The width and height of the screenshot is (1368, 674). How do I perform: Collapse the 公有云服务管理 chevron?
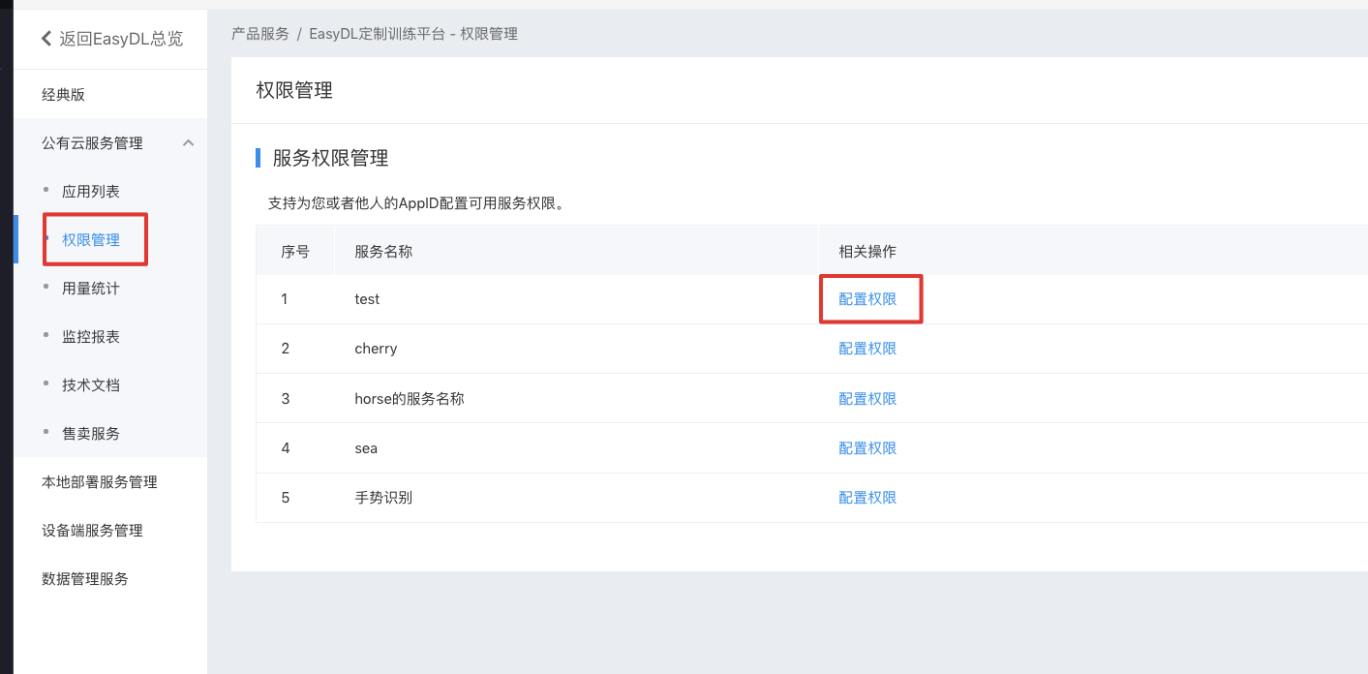[x=189, y=143]
